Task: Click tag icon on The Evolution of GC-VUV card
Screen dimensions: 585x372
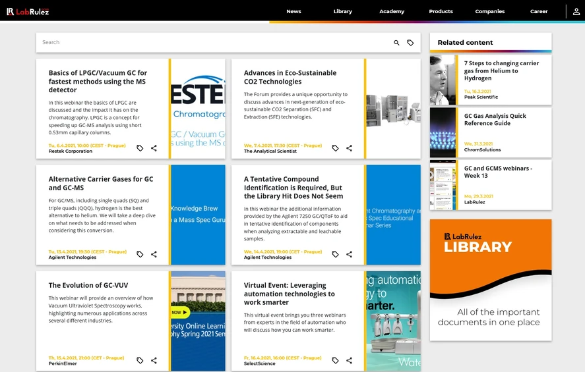Action: tap(140, 360)
